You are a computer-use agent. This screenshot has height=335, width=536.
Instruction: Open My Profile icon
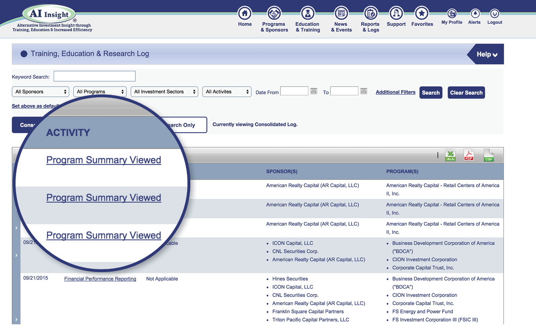tap(452, 13)
